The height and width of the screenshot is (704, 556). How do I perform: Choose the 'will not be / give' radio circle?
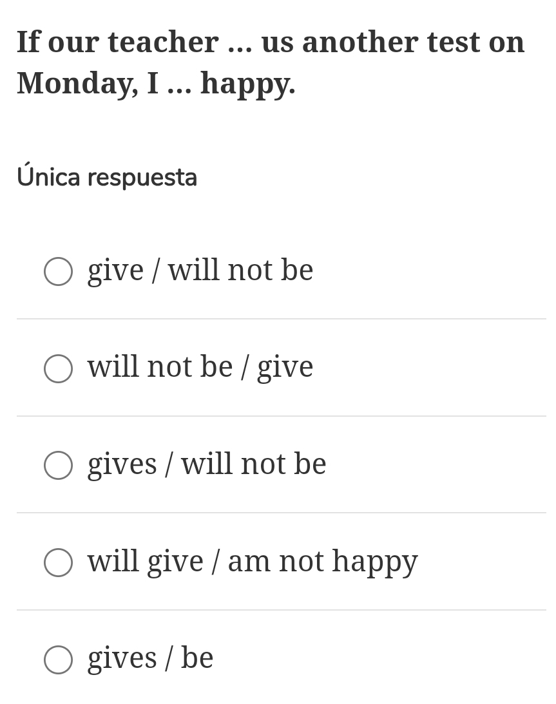click(58, 368)
